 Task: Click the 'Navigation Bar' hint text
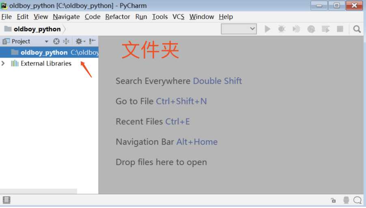[145, 142]
